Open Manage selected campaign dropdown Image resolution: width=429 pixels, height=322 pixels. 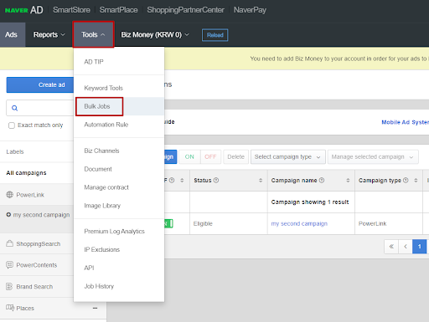coord(373,156)
